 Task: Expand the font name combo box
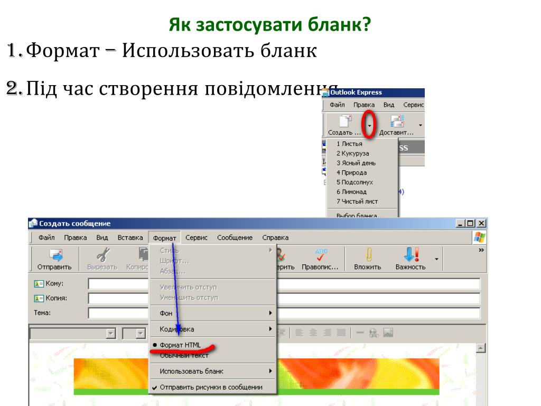(x=111, y=334)
